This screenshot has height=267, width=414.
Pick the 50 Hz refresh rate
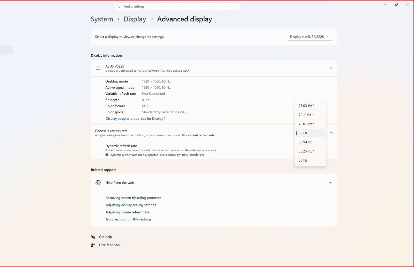tap(303, 160)
